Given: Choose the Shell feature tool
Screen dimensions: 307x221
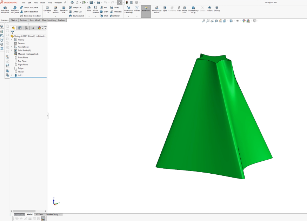Looking at the screenshot, I should tap(104, 16).
